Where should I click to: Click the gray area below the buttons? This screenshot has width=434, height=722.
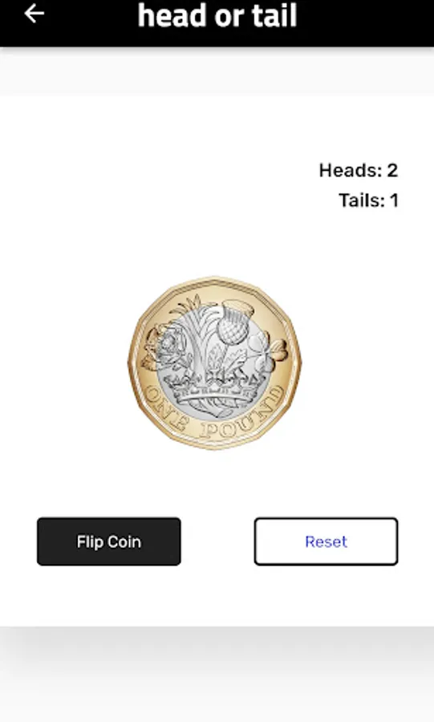217,674
